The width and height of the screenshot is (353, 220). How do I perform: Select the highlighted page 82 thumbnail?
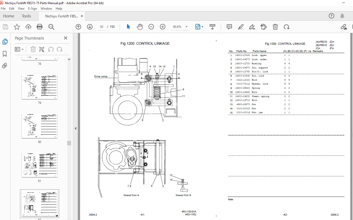(x=40, y=204)
